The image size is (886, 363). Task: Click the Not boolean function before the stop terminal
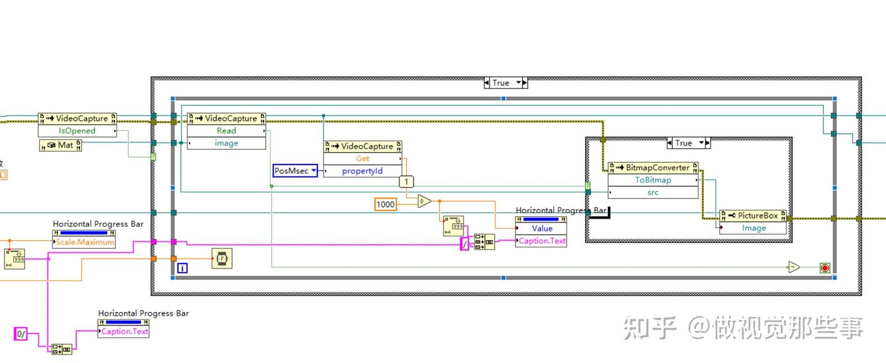pos(794,267)
